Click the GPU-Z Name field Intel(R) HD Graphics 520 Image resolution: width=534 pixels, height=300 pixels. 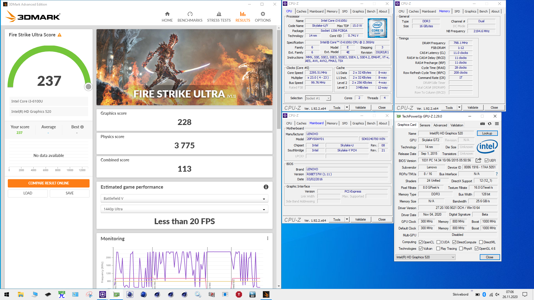coord(446,133)
